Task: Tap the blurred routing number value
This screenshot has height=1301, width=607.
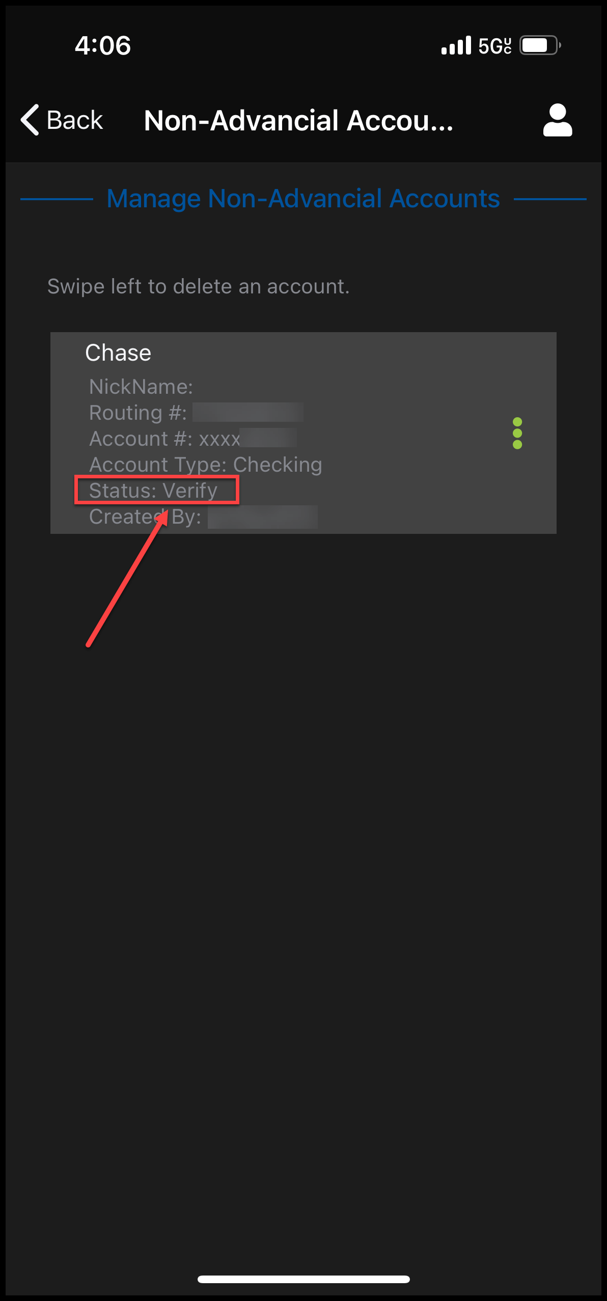Action: coord(248,413)
